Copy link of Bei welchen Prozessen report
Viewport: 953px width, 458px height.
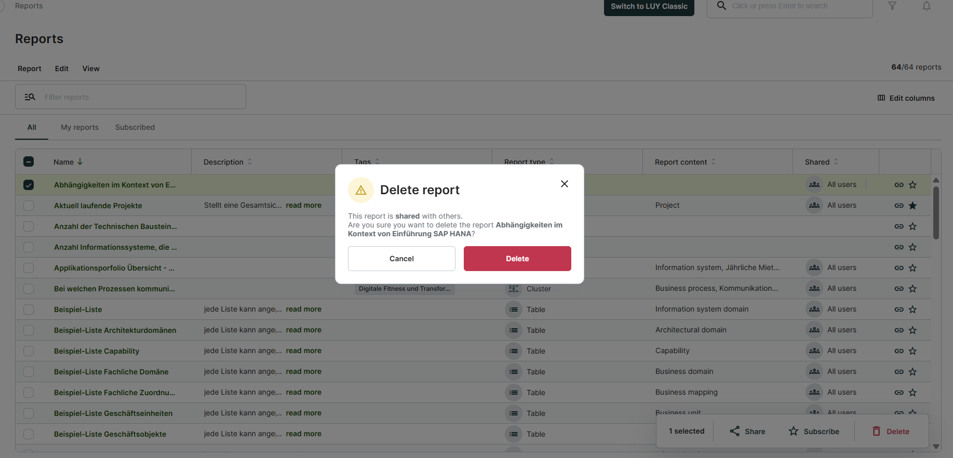point(898,289)
